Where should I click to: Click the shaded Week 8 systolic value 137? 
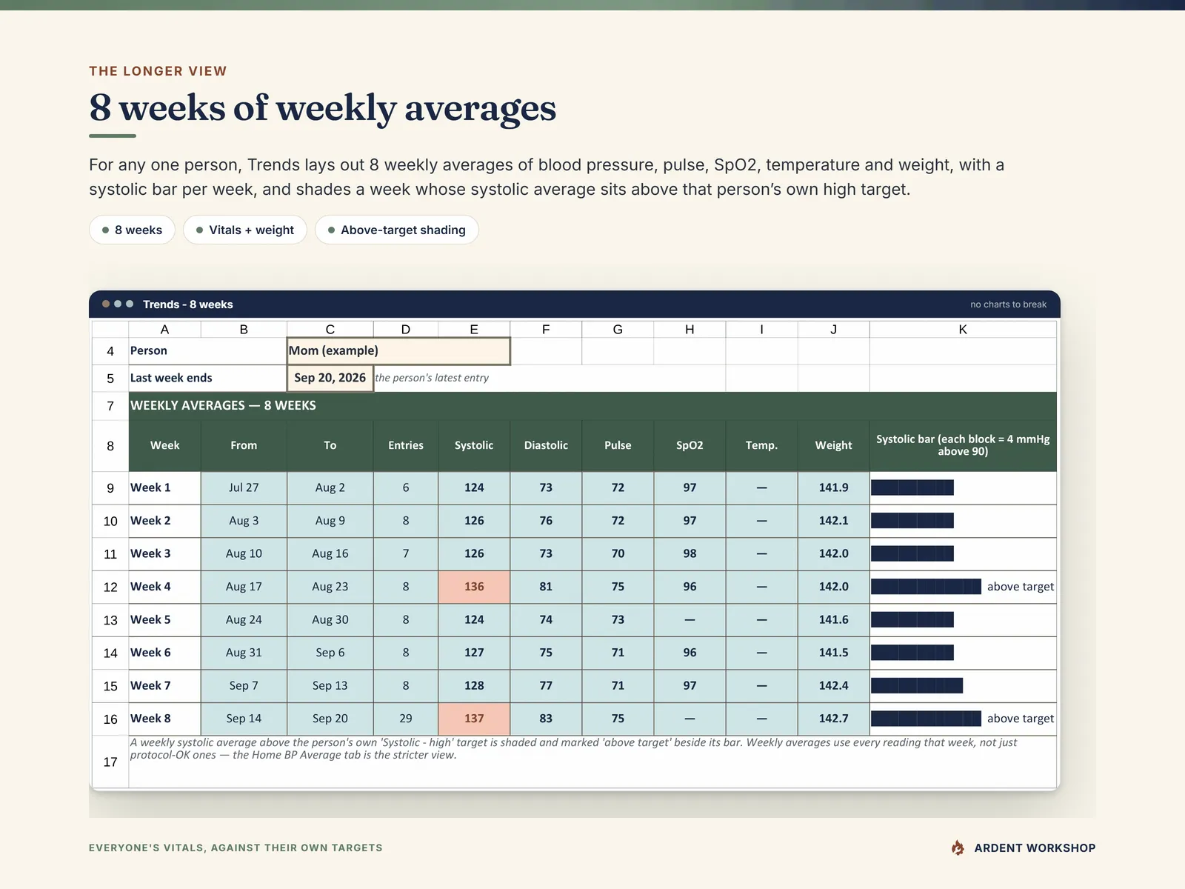coord(474,719)
